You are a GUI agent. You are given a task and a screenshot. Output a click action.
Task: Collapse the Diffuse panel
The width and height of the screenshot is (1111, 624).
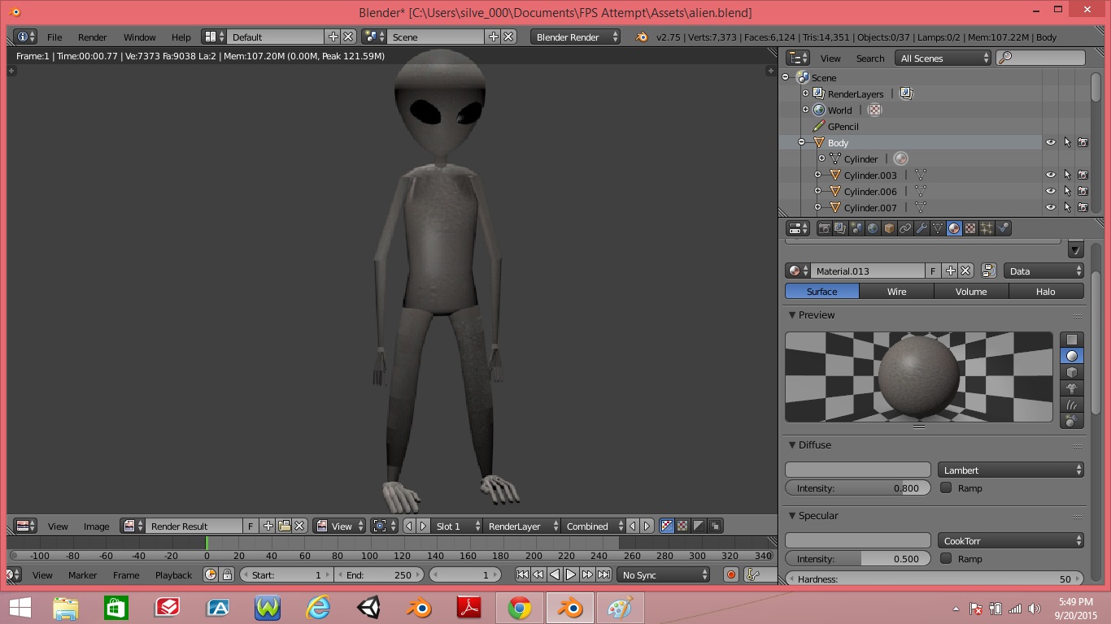click(x=792, y=445)
